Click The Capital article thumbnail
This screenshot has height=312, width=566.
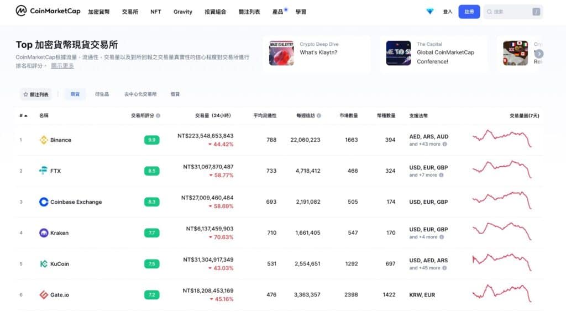pos(399,53)
